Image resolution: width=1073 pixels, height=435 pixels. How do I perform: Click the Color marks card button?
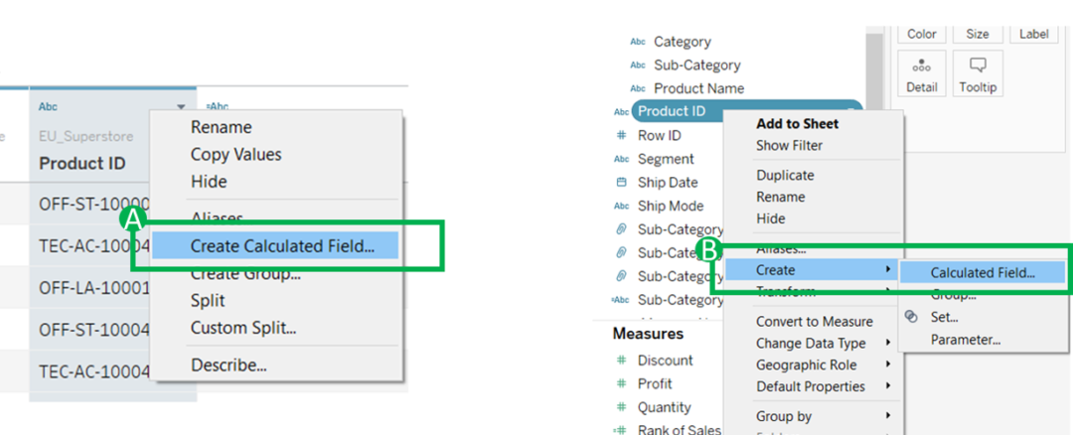922,34
